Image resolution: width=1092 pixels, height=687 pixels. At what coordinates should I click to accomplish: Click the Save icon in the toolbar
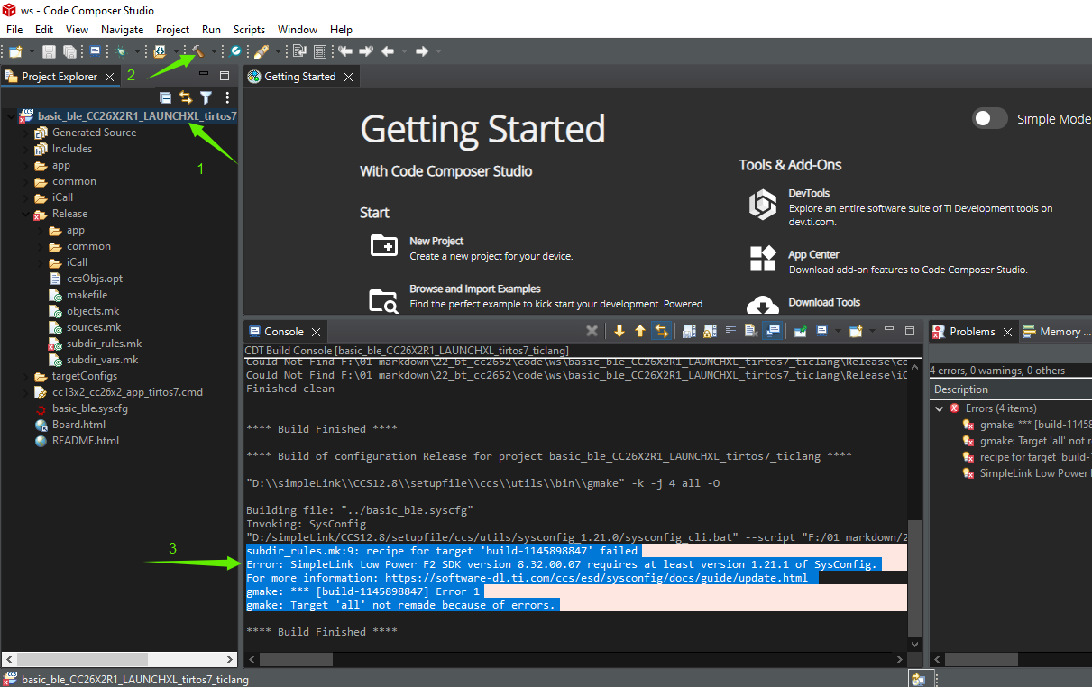click(49, 51)
